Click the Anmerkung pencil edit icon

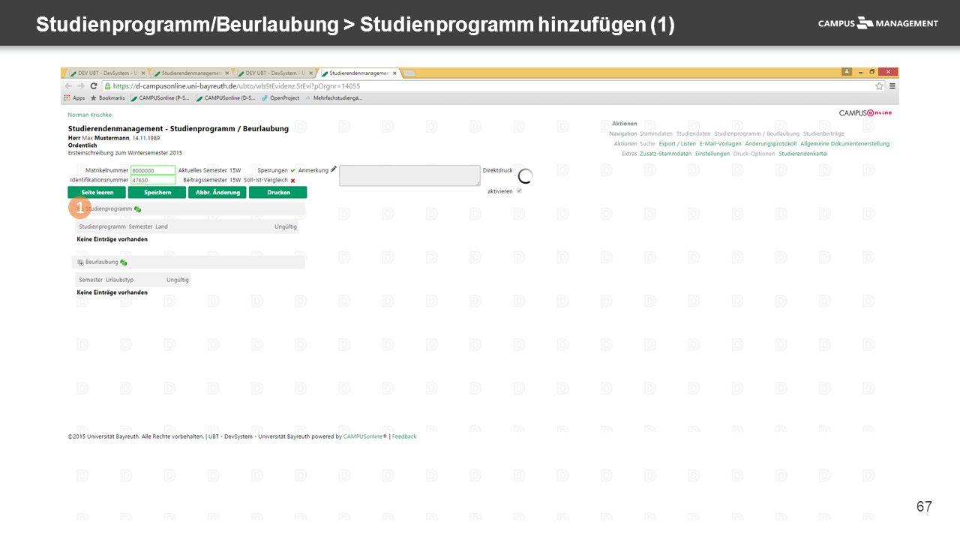tap(334, 170)
